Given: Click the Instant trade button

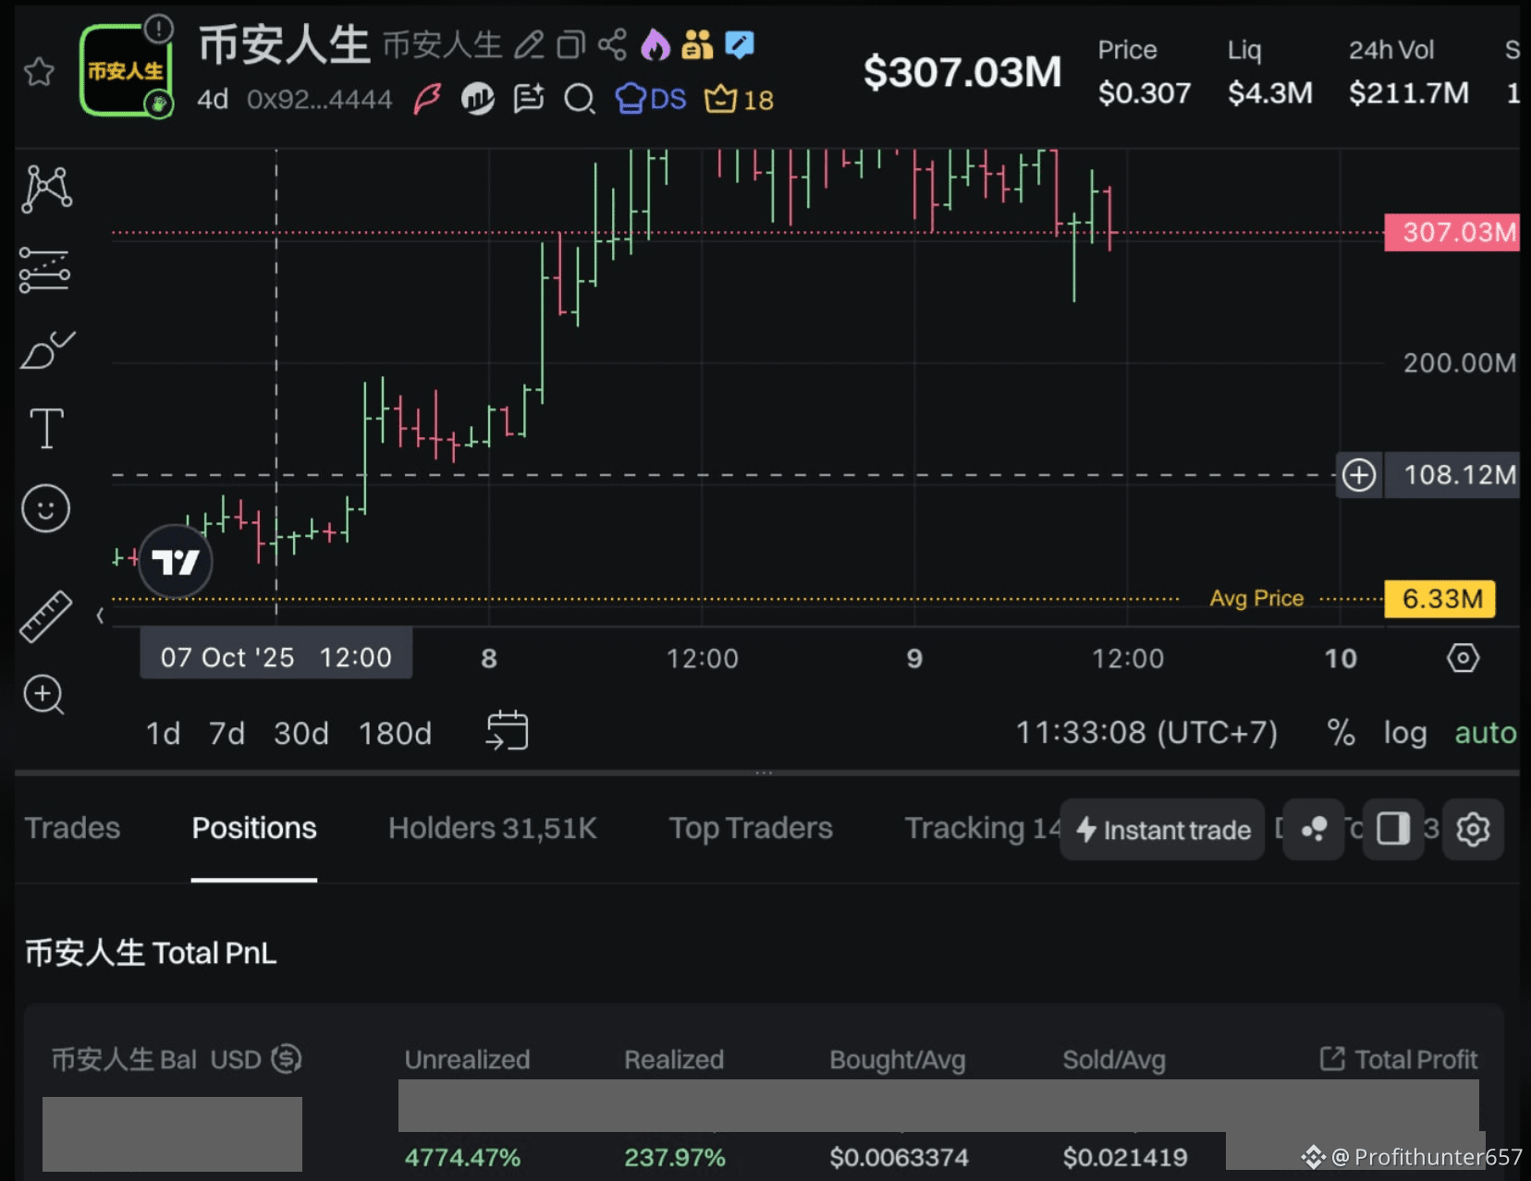Looking at the screenshot, I should tap(1162, 830).
